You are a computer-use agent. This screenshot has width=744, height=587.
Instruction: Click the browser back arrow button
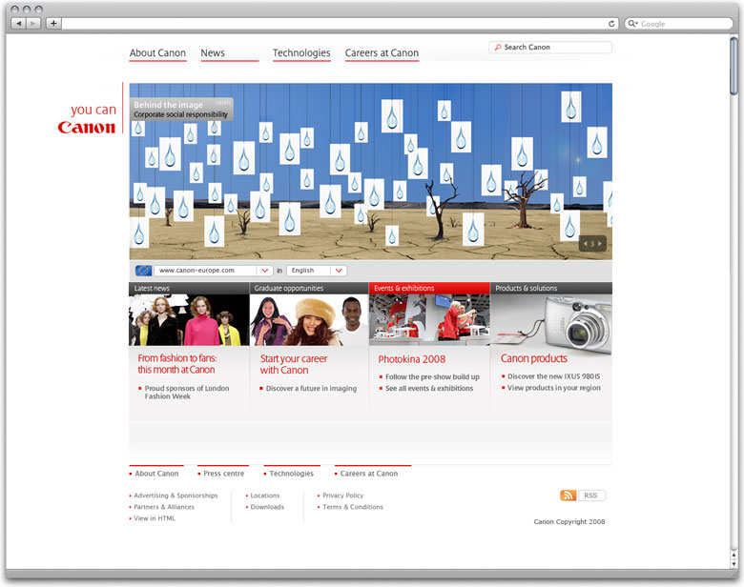[x=18, y=23]
